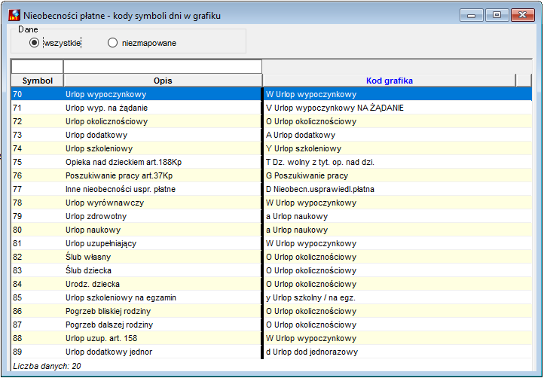Maximize the Nieobecności płatne window

coord(497,15)
